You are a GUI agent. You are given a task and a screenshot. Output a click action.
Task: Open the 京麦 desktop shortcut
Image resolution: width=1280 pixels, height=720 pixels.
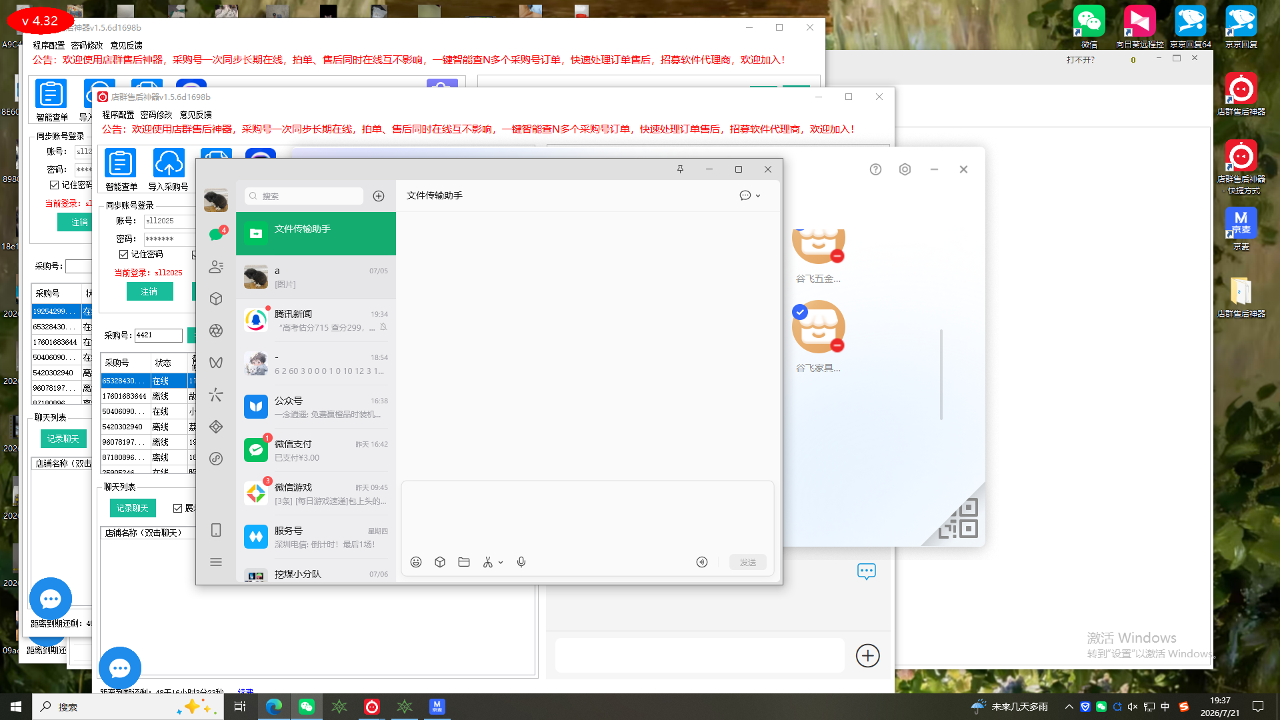[x=1241, y=229]
